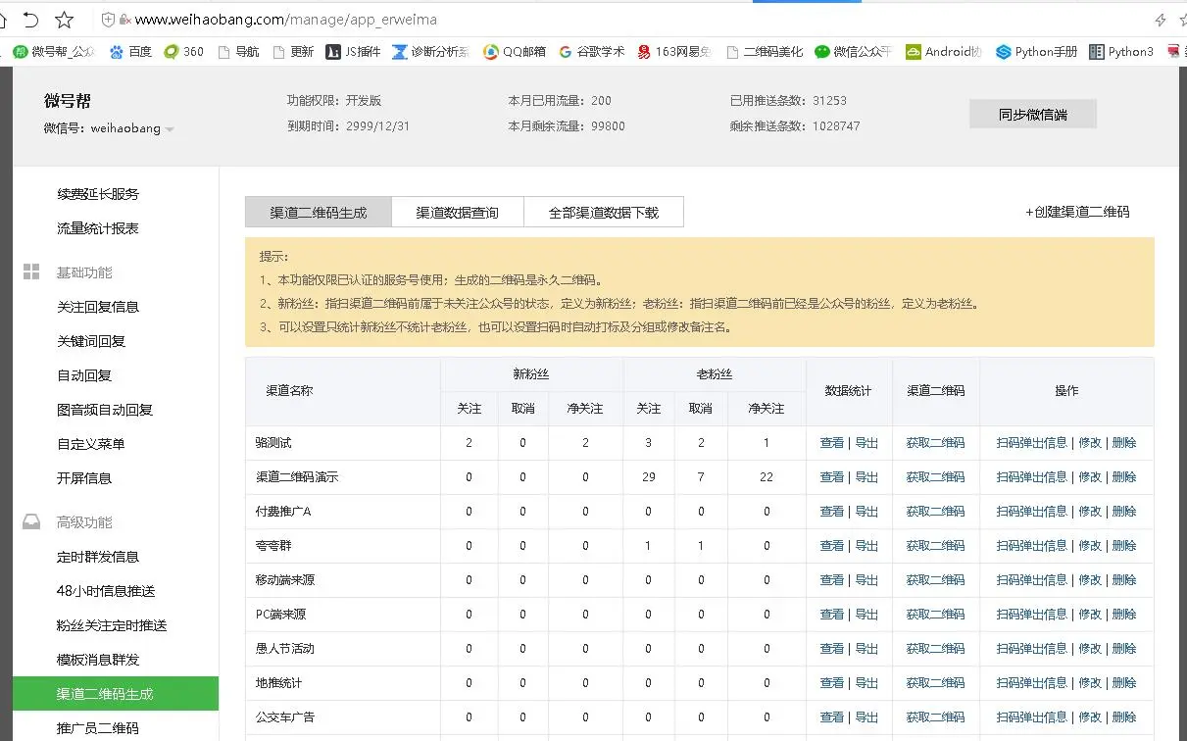Open the JS插件 bookmark

(x=354, y=52)
